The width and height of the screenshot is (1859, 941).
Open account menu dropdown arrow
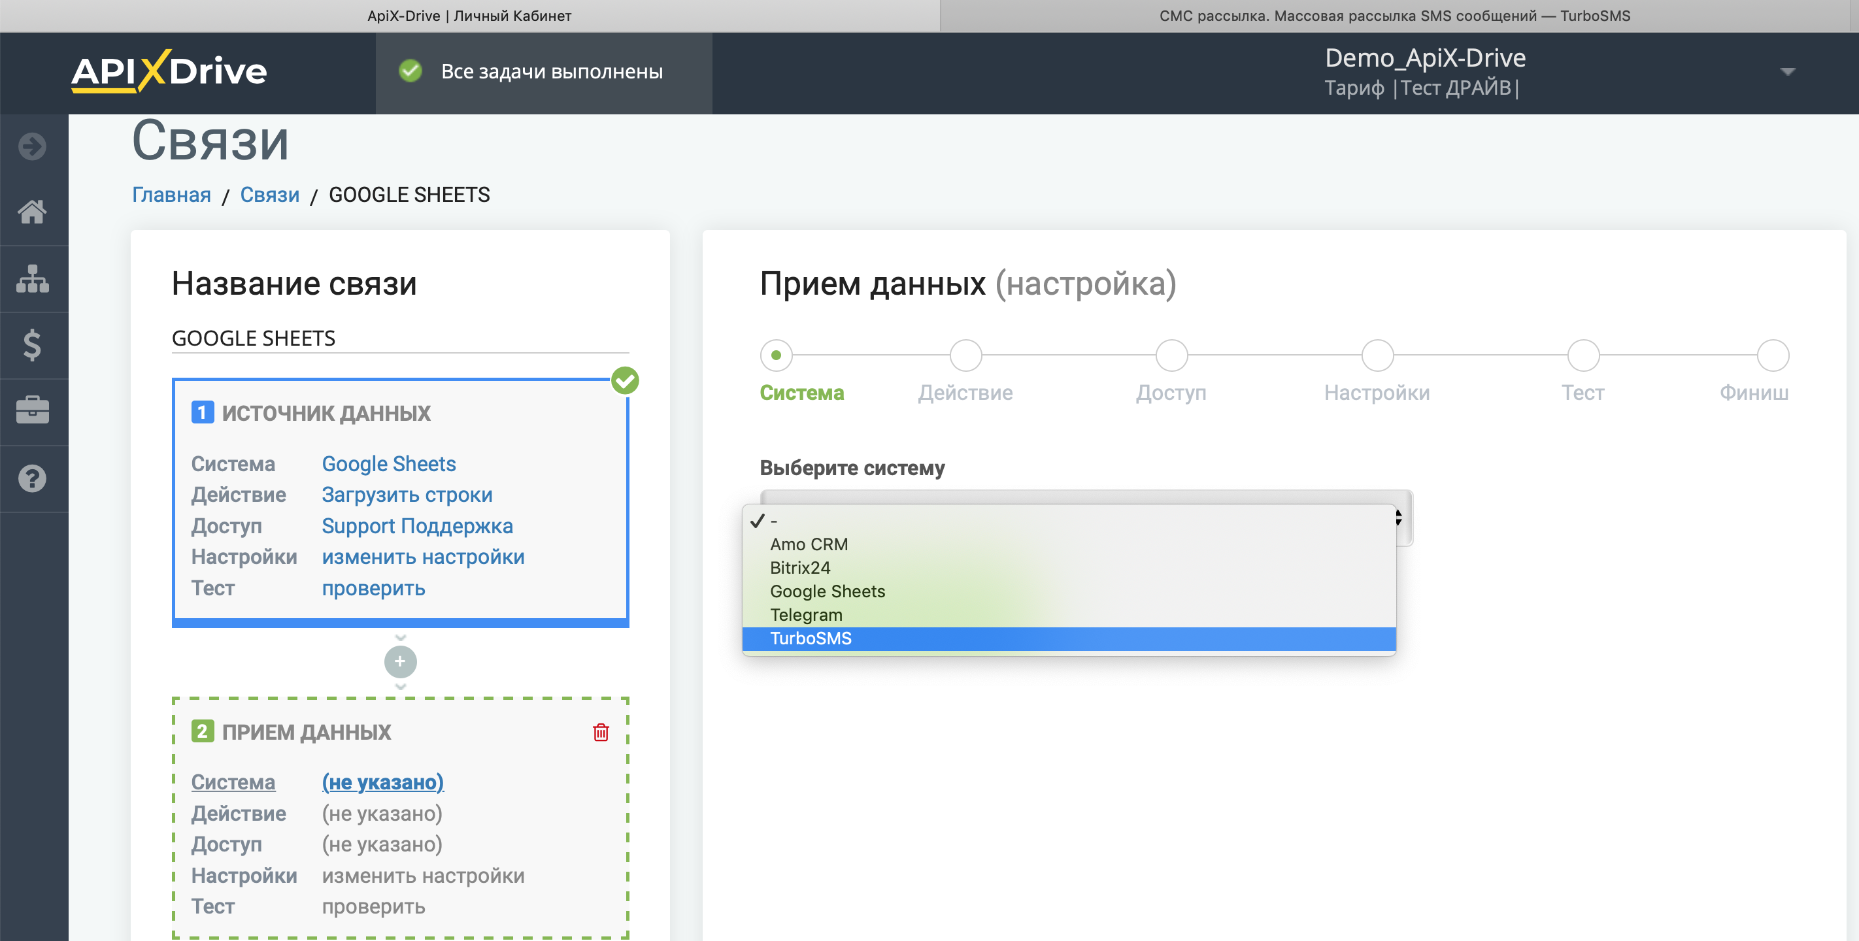(x=1788, y=71)
